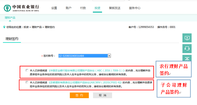Image resolution: width=197 pixels, height=105 pixels.
Task: Check the ABC(2016)7006-1 agreement checkbox
Action: pyautogui.click(x=27, y=70)
